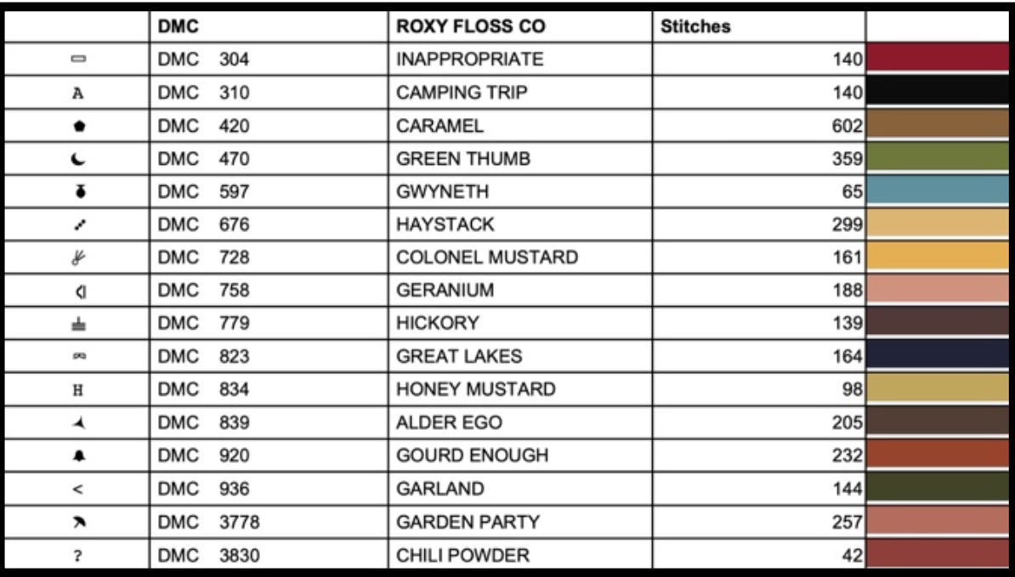1015x577 pixels.
Task: Click the Stitches column header
Action: (695, 26)
